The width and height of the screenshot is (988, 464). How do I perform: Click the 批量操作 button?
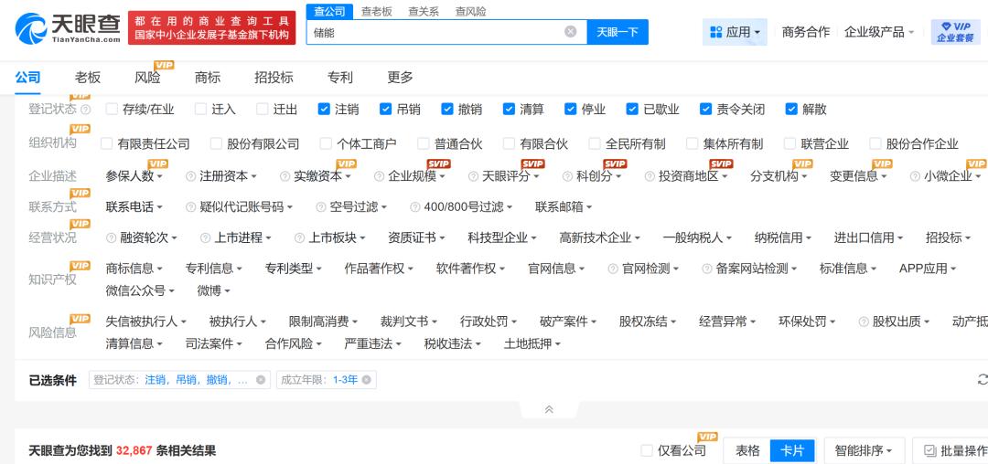point(951,451)
